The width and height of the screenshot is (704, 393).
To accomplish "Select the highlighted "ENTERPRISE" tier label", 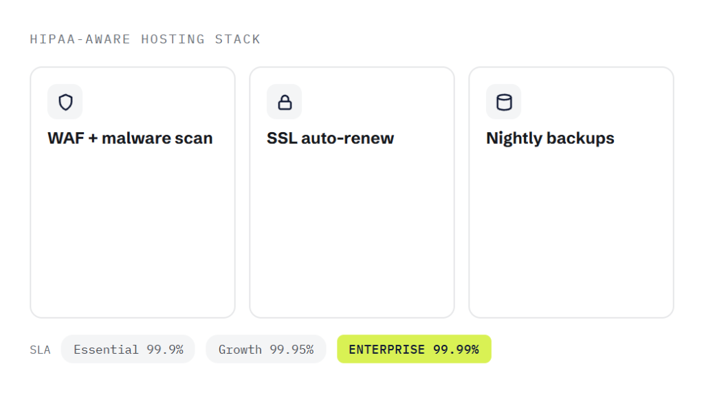I will pos(386,350).
